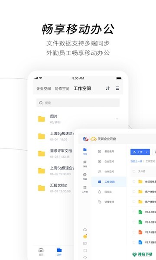Open 传输 transfers in desktop left sidebar

[85, 176]
